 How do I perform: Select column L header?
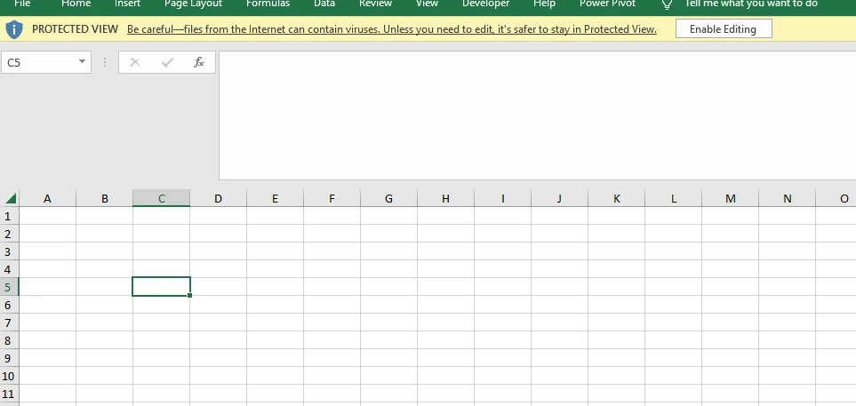673,199
